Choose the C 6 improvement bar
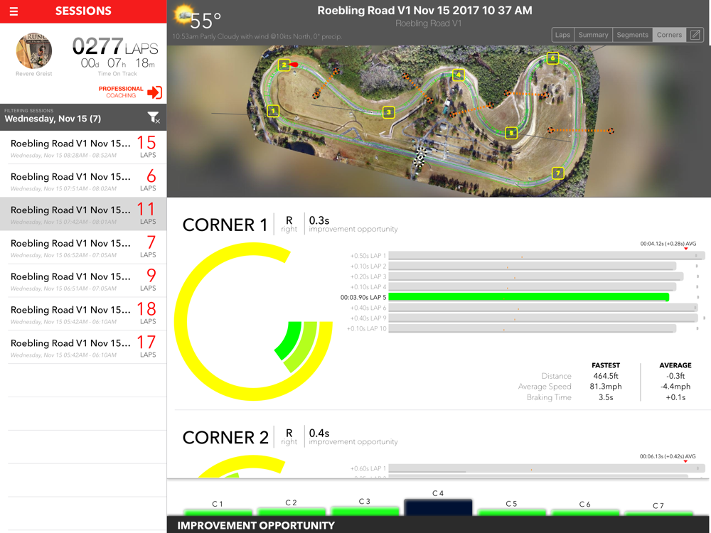 (585, 512)
